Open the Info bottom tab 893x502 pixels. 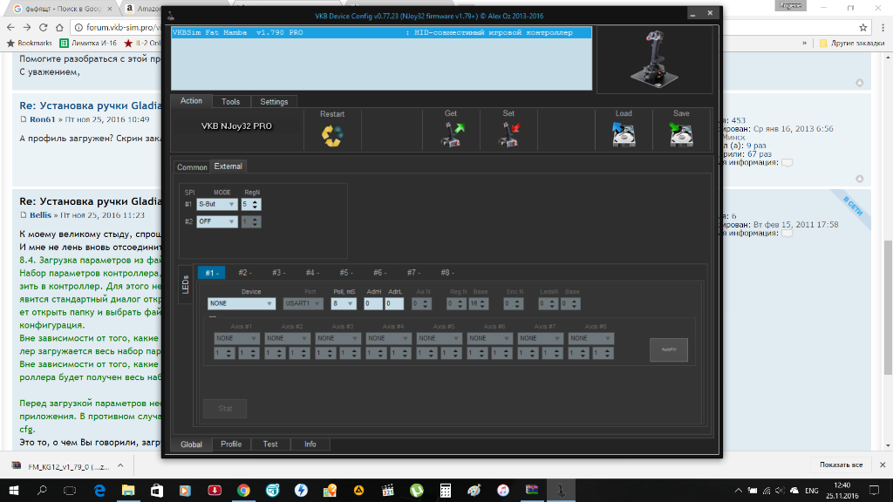310,444
